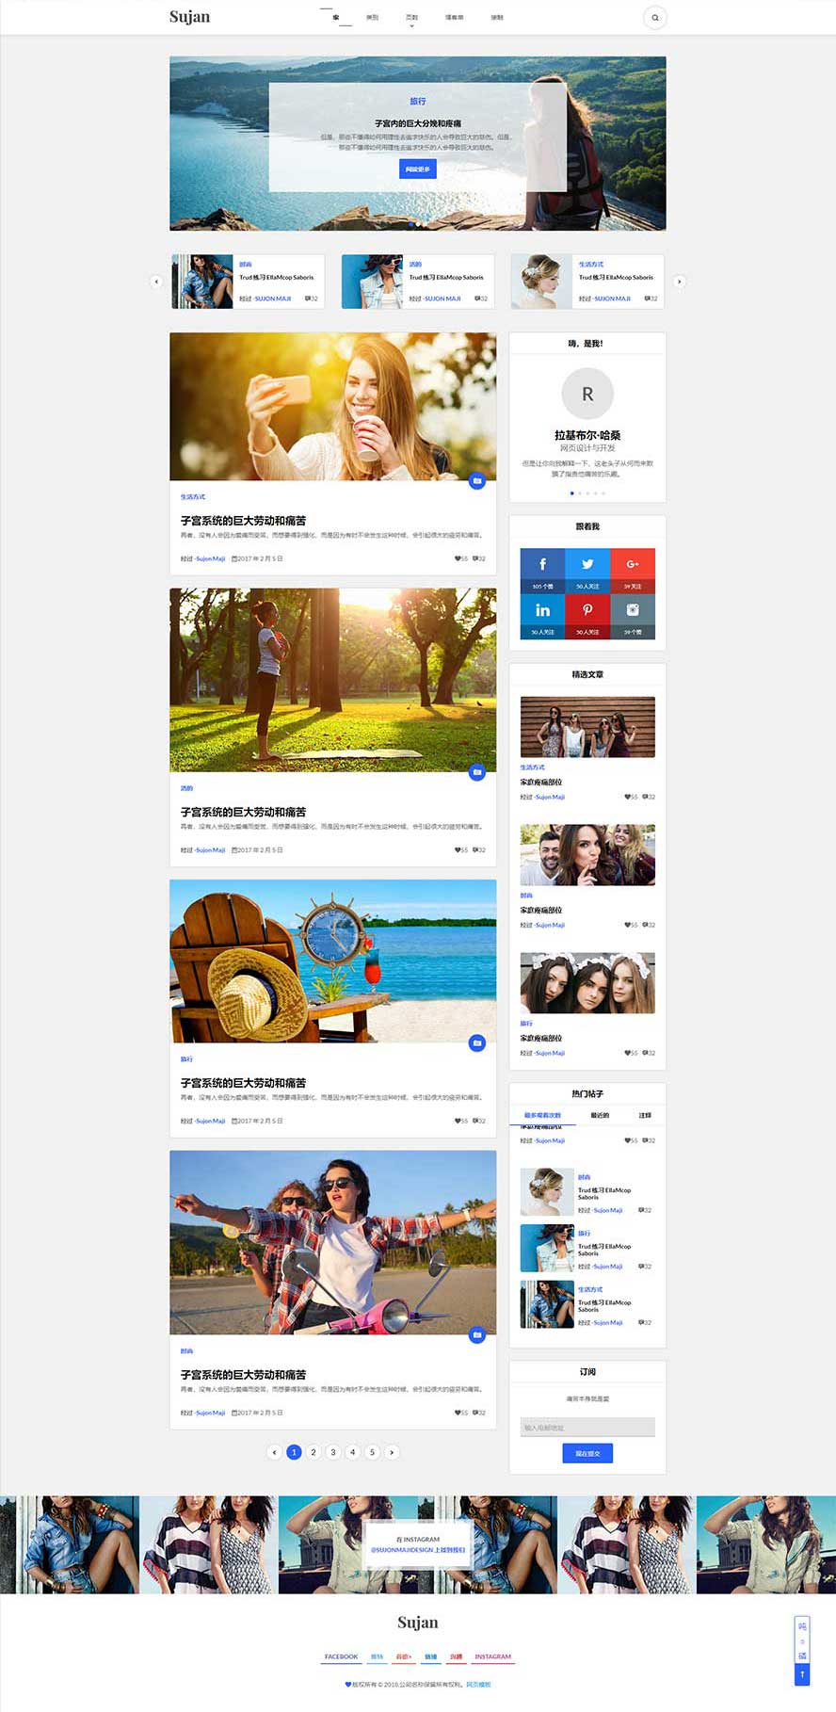Click the blue subscribe submit button
The image size is (836, 1712).
587,1453
